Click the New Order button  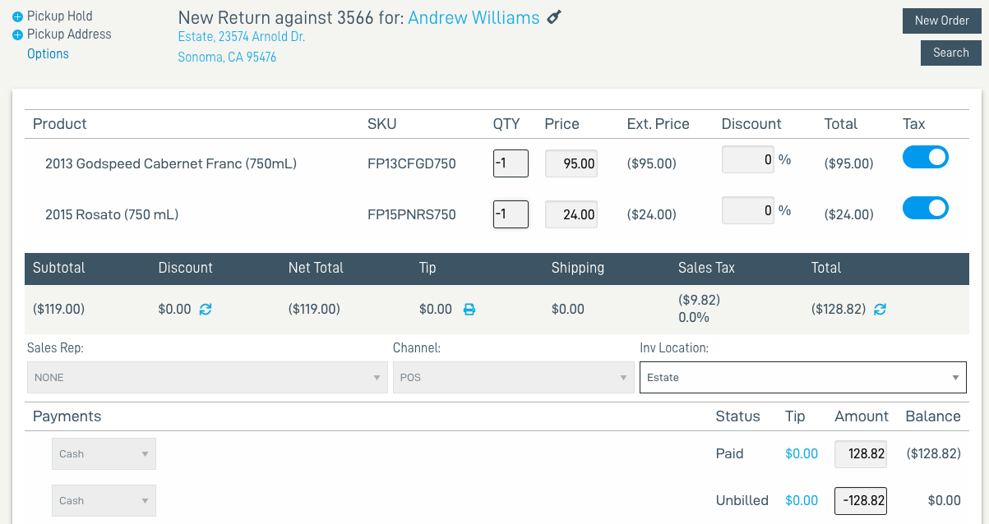coord(942,21)
